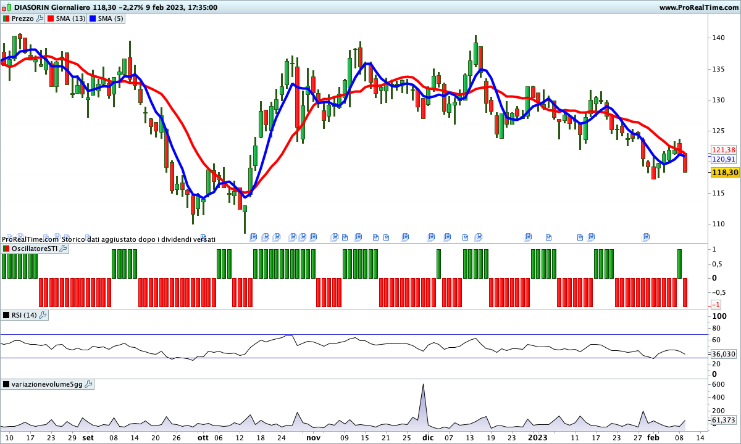Click the yellow 118,30 current price tag
The width and height of the screenshot is (741, 444).
[725, 173]
